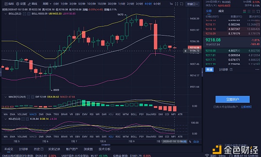Collapse the KDJ indicator legend

tap(6, 119)
